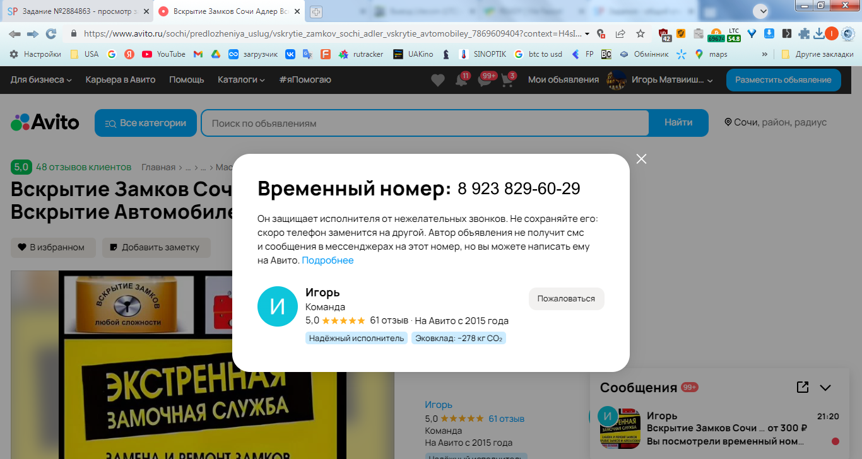Expand Для бизнеса dropdown
The height and width of the screenshot is (459, 862).
pyautogui.click(x=41, y=79)
